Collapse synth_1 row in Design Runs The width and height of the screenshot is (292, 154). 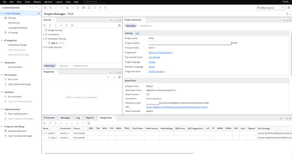pyautogui.click(x=44, y=133)
